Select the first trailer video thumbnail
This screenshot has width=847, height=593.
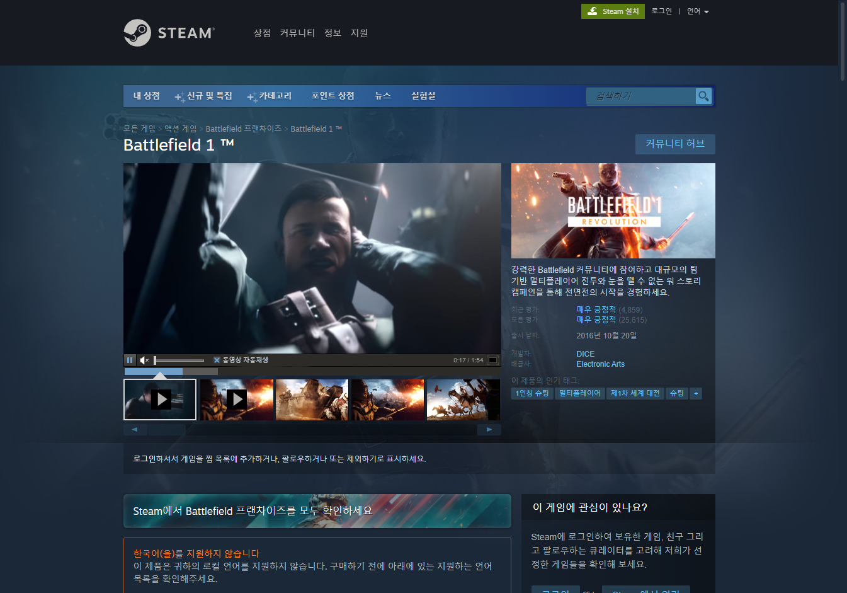pyautogui.click(x=160, y=399)
